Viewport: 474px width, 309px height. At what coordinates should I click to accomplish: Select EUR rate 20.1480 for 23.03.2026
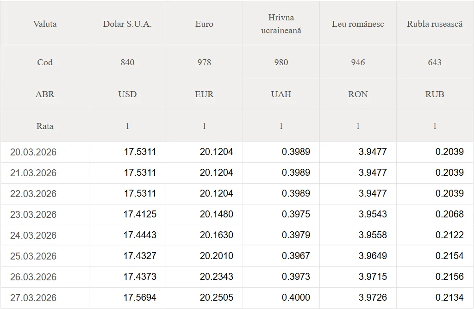point(217,215)
